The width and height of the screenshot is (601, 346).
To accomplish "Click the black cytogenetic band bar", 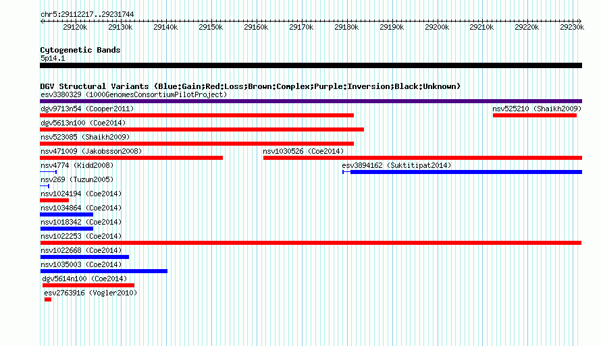I will 311,65.
